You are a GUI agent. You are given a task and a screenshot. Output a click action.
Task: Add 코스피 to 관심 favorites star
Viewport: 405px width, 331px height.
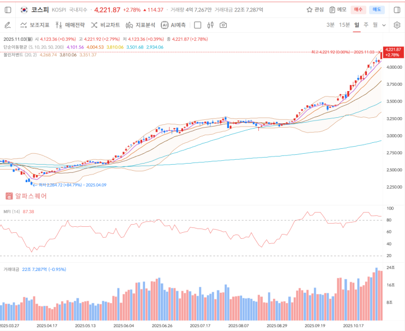click(315, 10)
